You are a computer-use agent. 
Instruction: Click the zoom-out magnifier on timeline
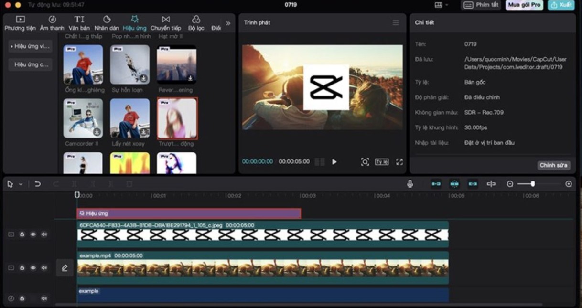click(510, 184)
